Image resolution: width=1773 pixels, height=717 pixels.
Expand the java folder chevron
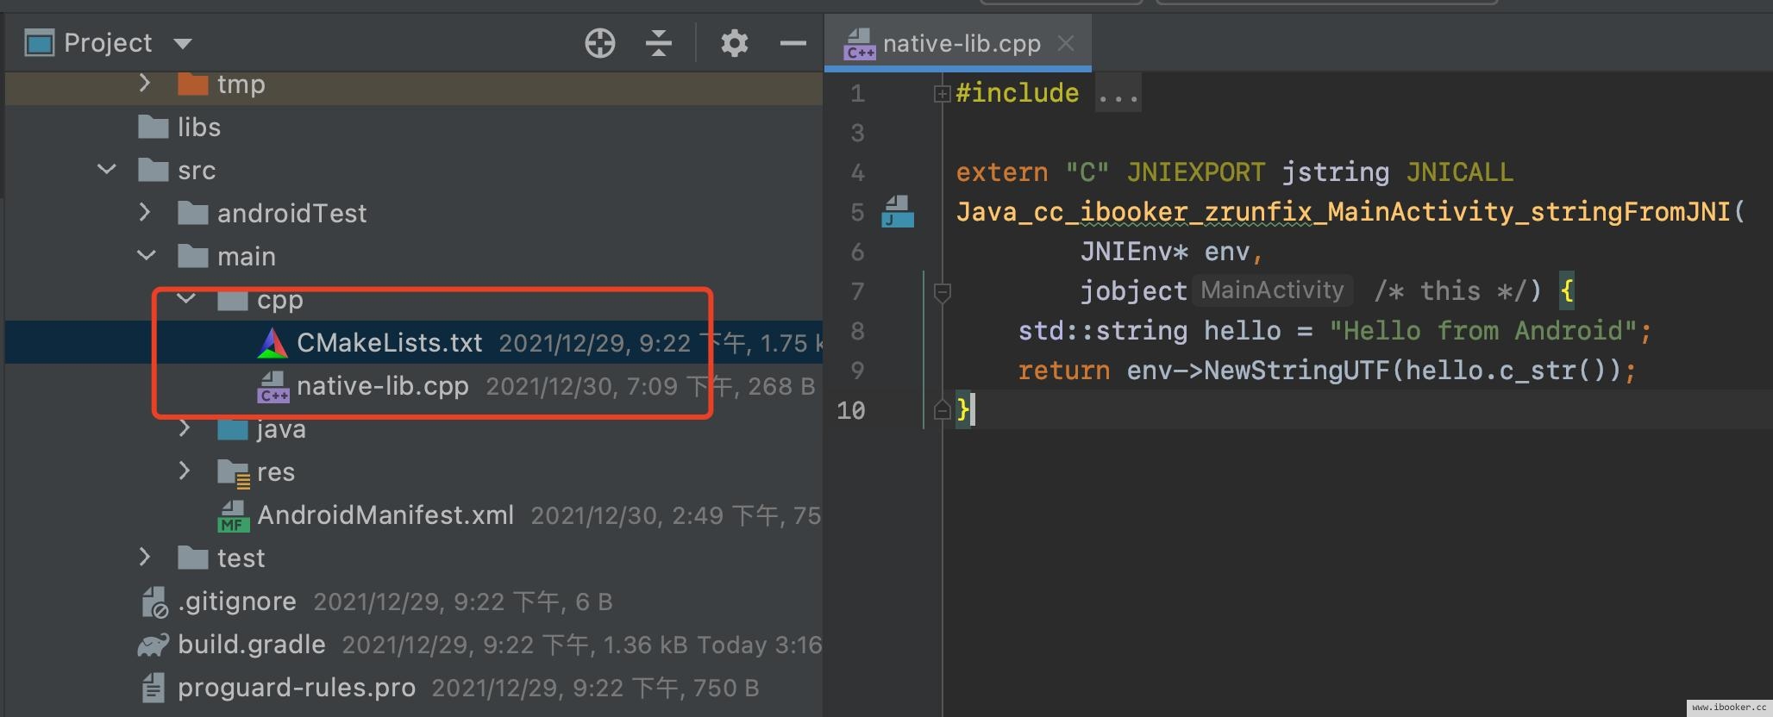[185, 428]
